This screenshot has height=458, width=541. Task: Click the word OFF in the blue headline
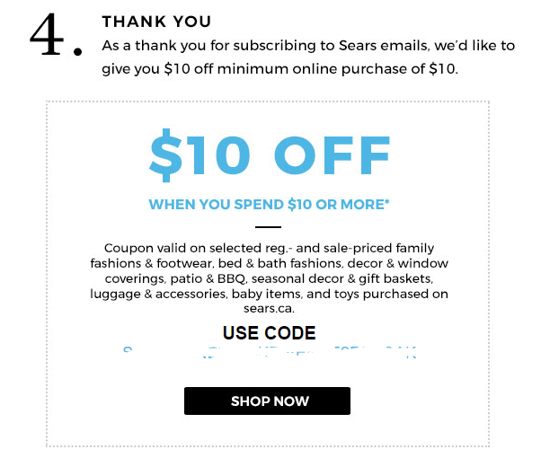(332, 155)
